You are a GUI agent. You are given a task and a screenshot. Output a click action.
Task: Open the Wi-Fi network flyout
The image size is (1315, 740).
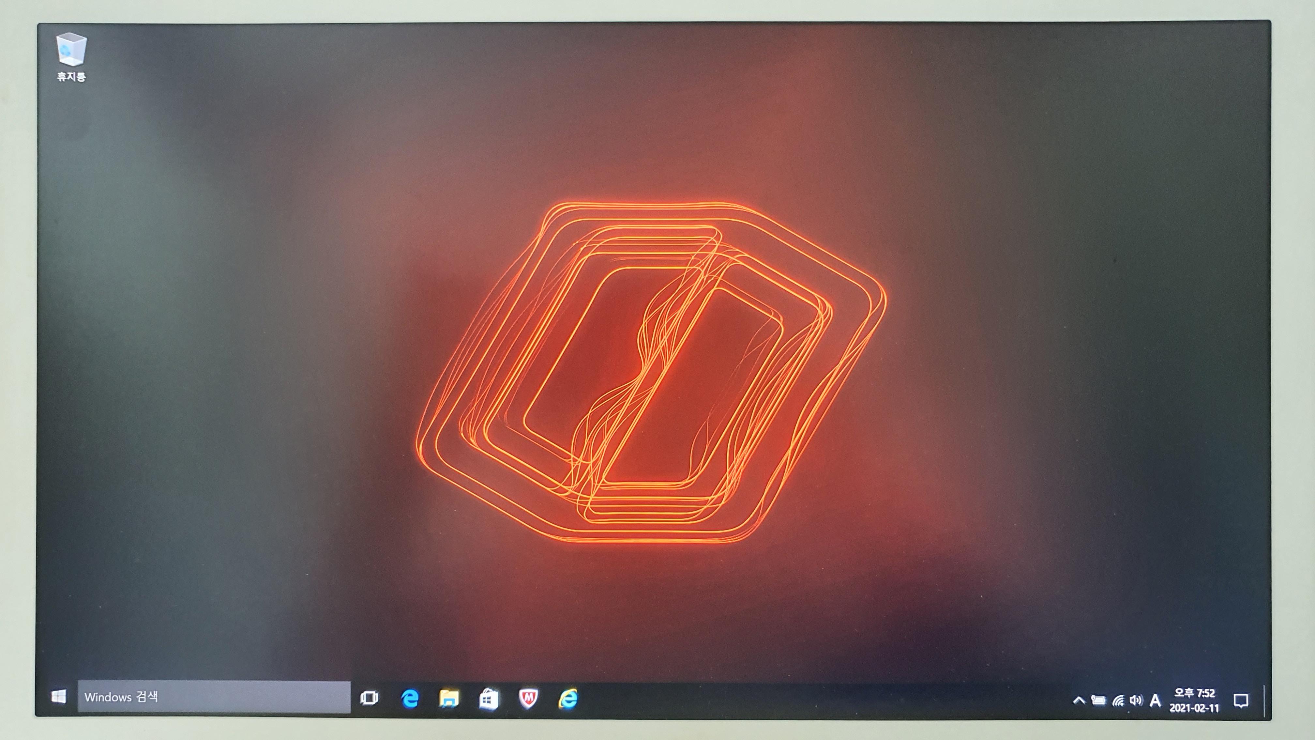pyautogui.click(x=1118, y=701)
